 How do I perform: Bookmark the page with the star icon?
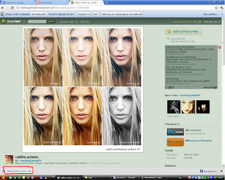point(216,8)
